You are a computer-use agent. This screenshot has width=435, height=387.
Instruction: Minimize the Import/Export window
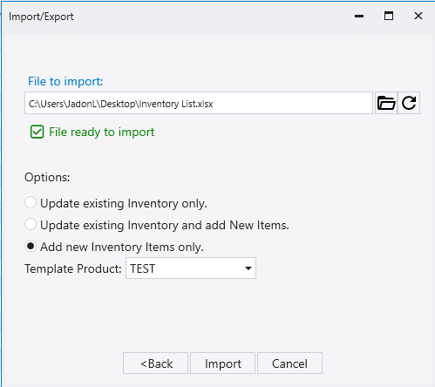click(359, 17)
